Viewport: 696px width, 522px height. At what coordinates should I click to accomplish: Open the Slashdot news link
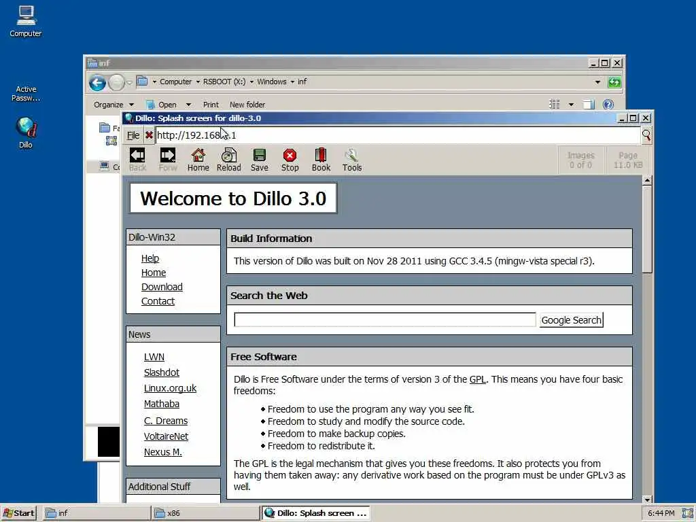pos(162,372)
